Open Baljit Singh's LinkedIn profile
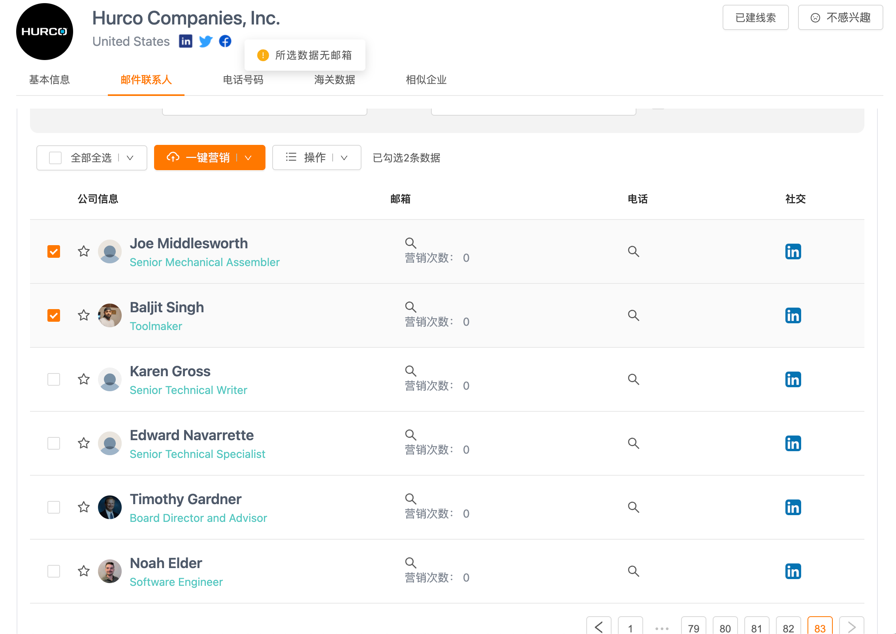This screenshot has height=634, width=896. (793, 315)
